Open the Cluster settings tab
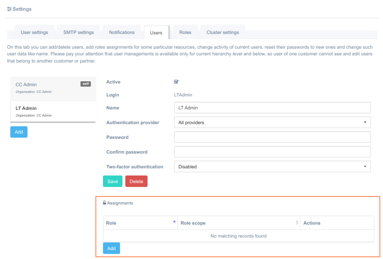Image resolution: width=383 pixels, height=259 pixels. point(222,32)
